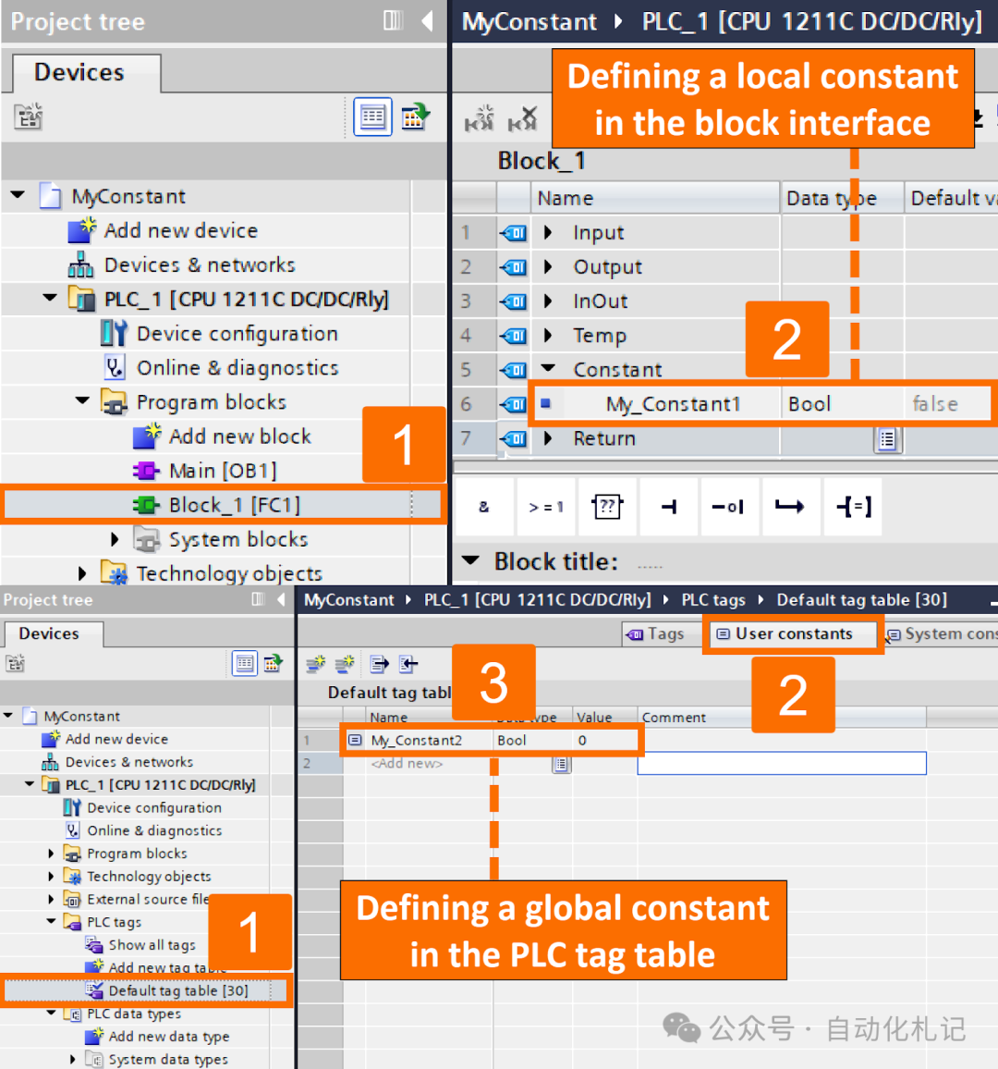Click the first interface toolbar icon above Block_1

click(479, 118)
